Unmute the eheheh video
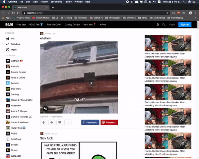Viewport: 199px width, 159px height. [45, 109]
